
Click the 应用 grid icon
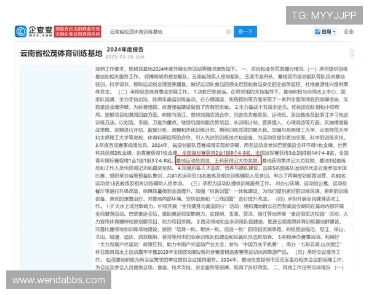pyautogui.click(x=318, y=32)
